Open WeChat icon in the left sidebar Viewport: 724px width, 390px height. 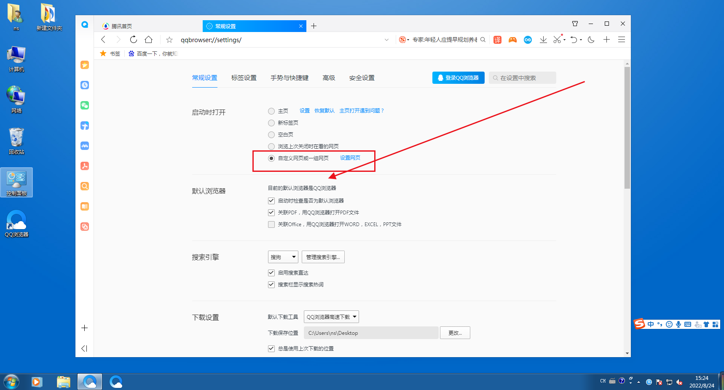pos(85,105)
